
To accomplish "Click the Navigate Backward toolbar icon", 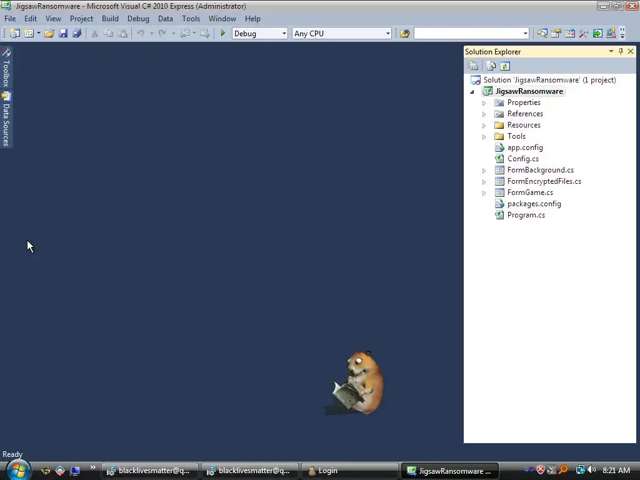I will 185,34.
